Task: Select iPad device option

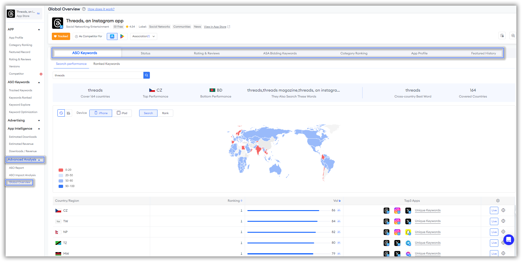Action: 122,113
